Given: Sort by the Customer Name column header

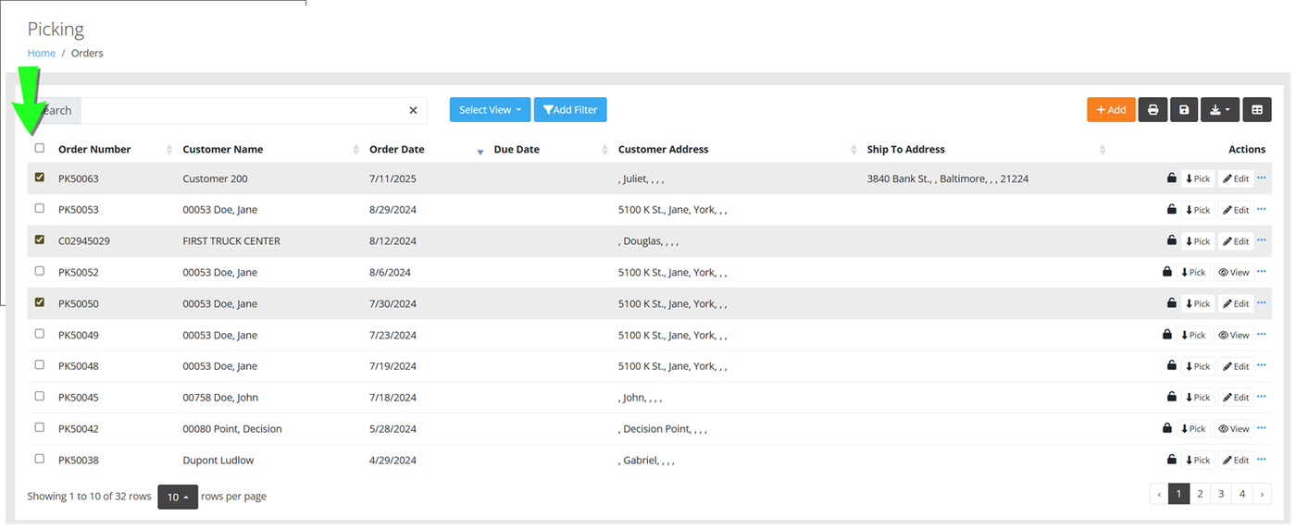Looking at the screenshot, I should [223, 149].
